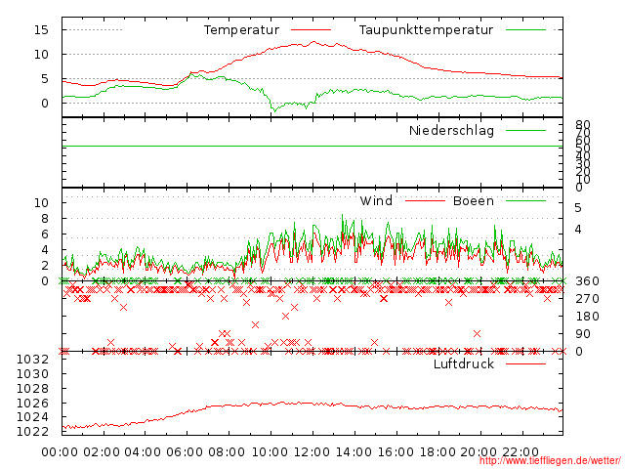
Task: Click the 14:00 time label
Action: pyautogui.click(x=354, y=452)
